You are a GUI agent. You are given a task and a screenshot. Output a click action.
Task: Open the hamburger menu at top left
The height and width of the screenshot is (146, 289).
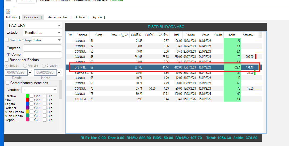coord(8,1)
